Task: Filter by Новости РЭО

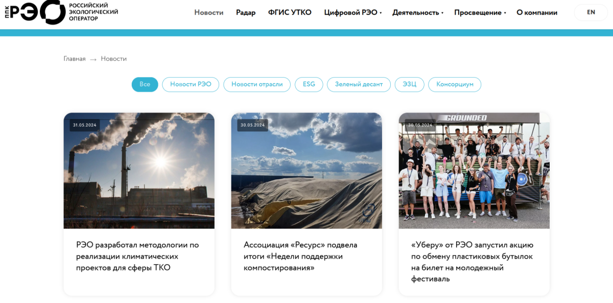Action: [x=191, y=84]
